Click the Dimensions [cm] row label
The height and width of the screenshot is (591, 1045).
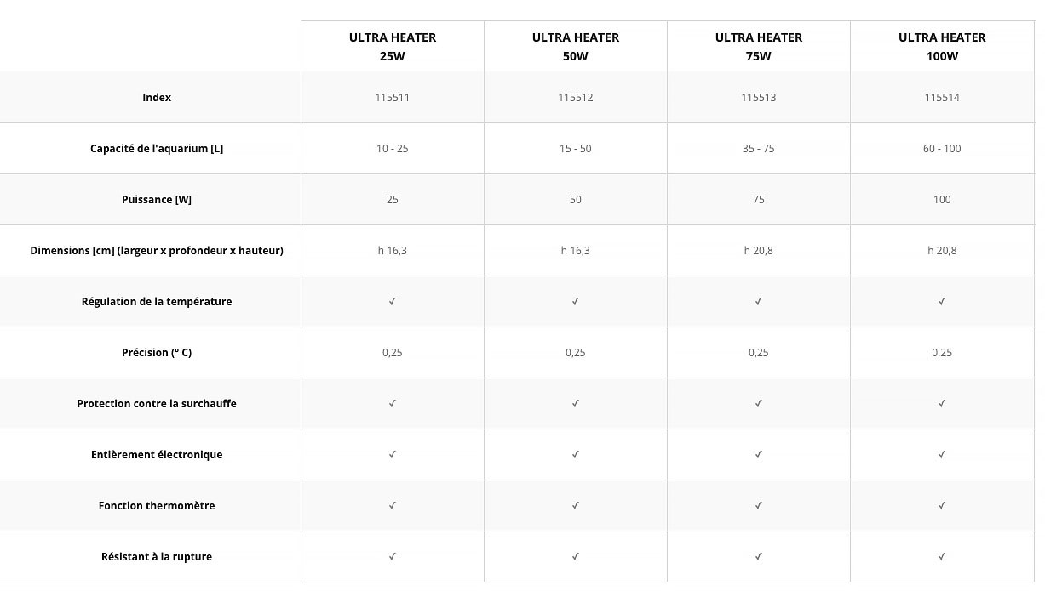tap(157, 251)
